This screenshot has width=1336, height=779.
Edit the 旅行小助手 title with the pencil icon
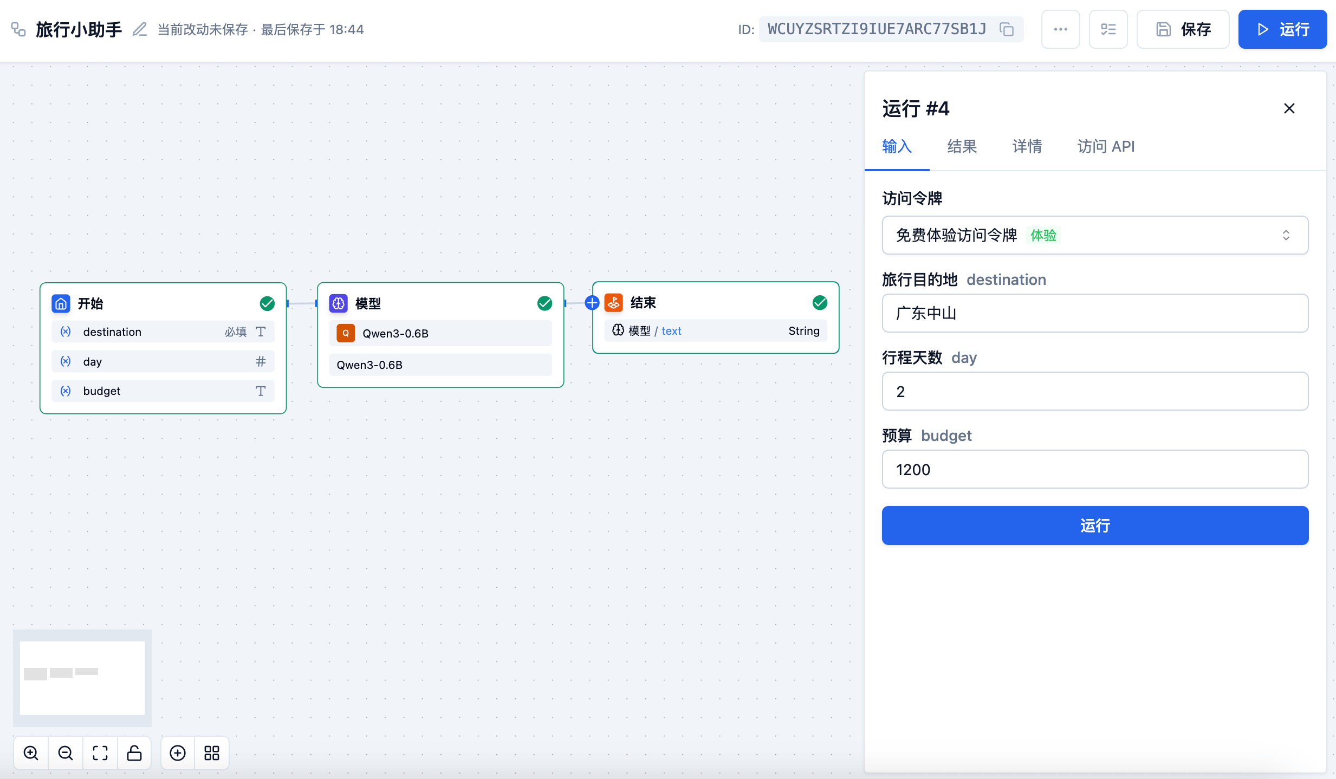coord(140,29)
